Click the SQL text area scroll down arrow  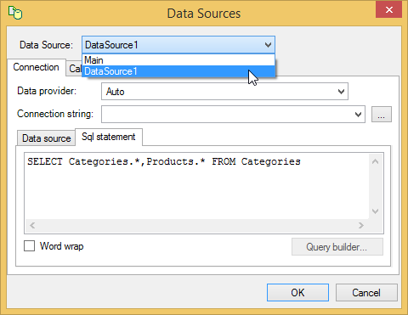376,211
